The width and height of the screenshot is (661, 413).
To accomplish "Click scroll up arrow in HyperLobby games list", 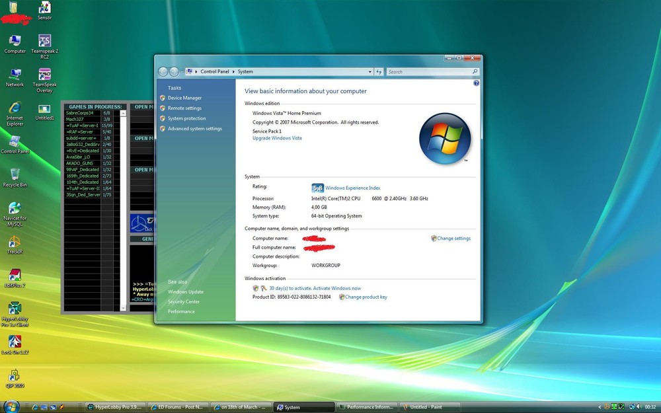I will (x=123, y=114).
